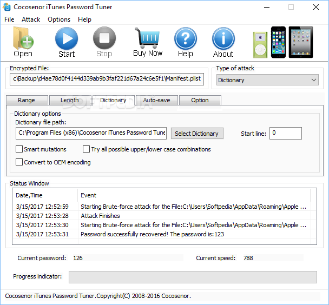Image resolution: width=329 pixels, height=305 pixels.
Task: Open the Options menu
Action: pyautogui.click(x=59, y=19)
